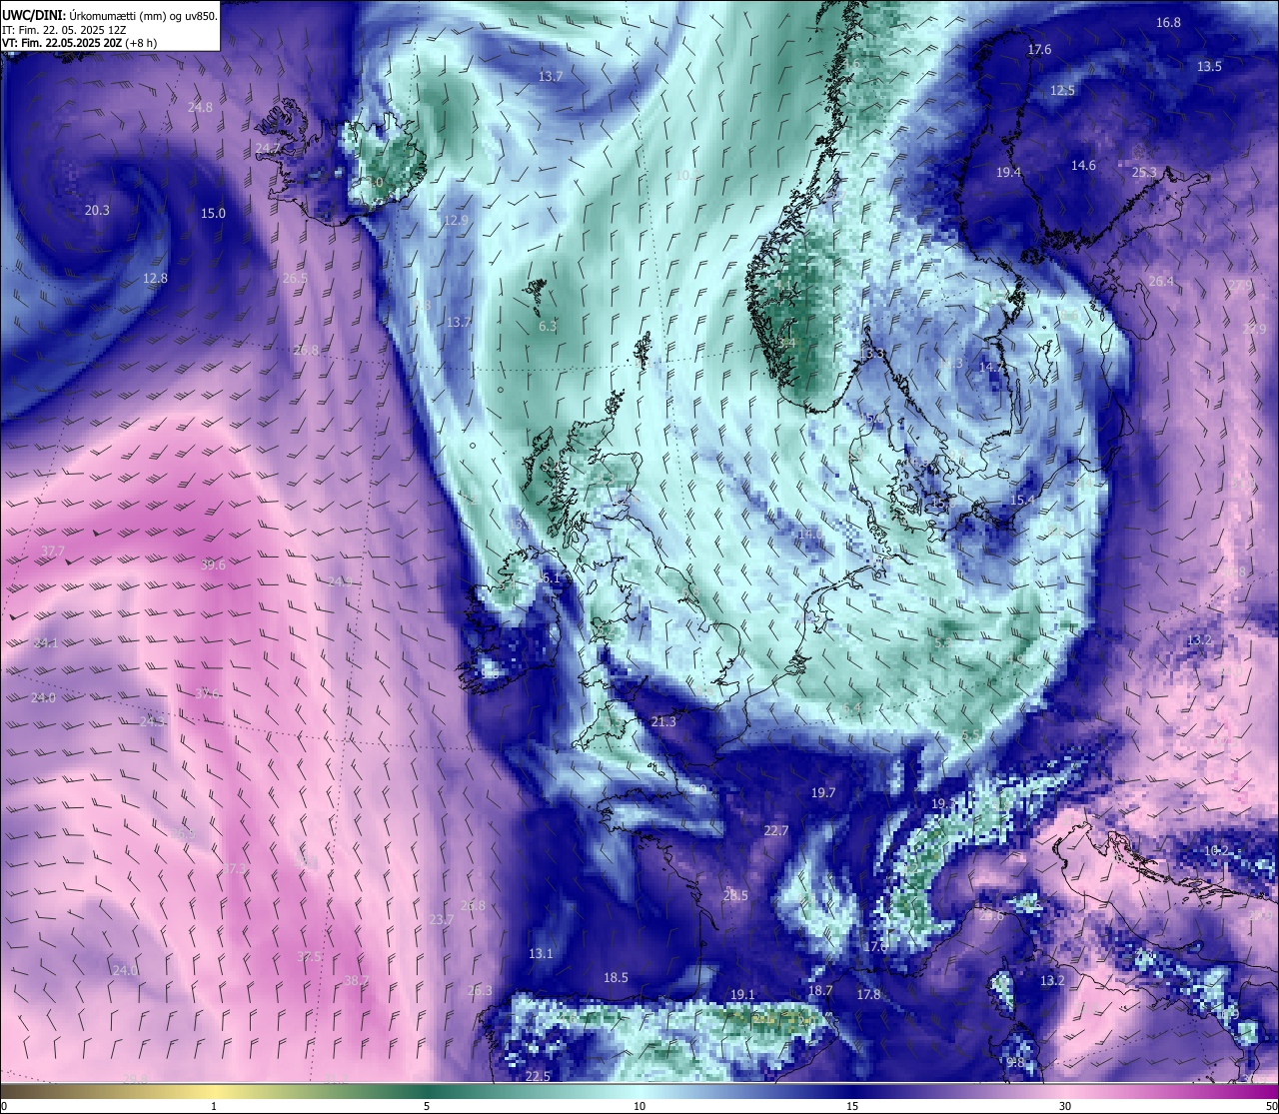Click the 23.7 value on the map
This screenshot has width=1279, height=1114.
pyautogui.click(x=441, y=920)
